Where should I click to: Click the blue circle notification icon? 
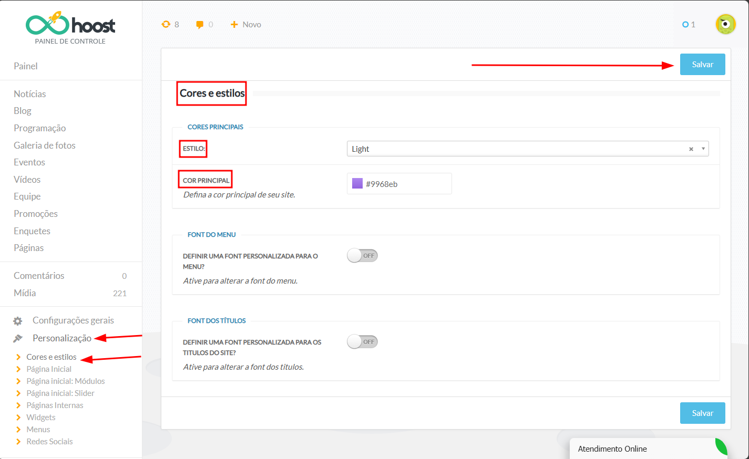685,25
